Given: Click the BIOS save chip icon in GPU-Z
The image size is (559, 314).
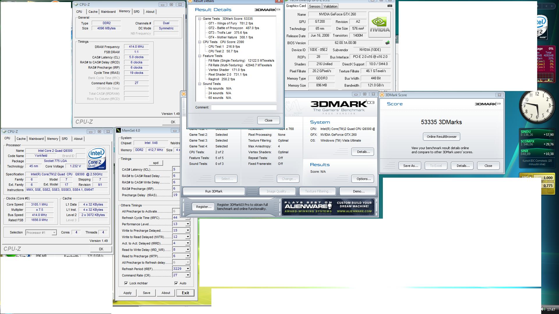Looking at the screenshot, I should click(387, 43).
